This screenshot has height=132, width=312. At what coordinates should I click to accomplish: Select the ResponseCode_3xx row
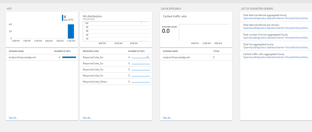coord(93,69)
